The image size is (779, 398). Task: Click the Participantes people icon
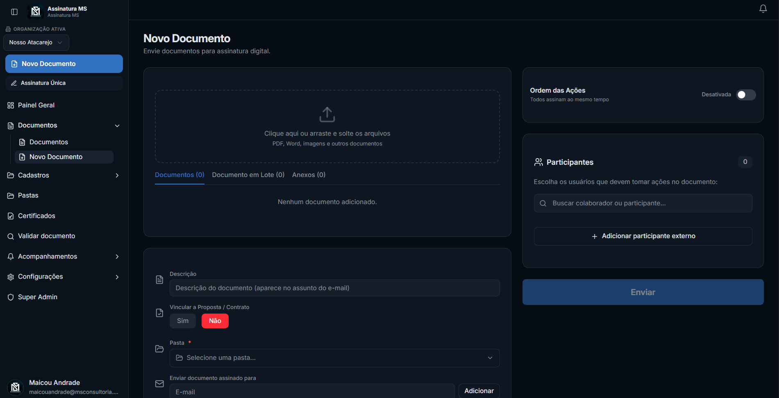(538, 162)
